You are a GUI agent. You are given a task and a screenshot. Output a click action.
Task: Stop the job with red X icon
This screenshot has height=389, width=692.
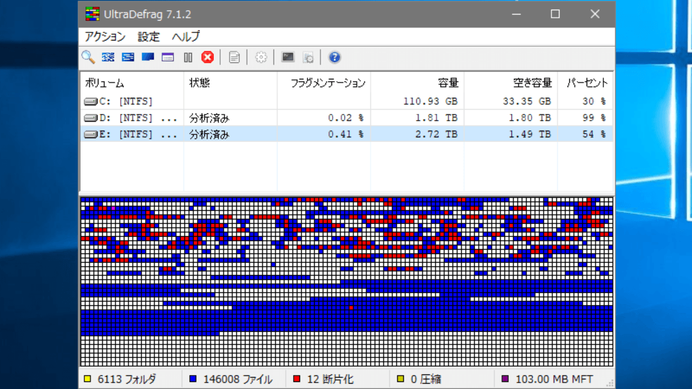[x=208, y=57]
